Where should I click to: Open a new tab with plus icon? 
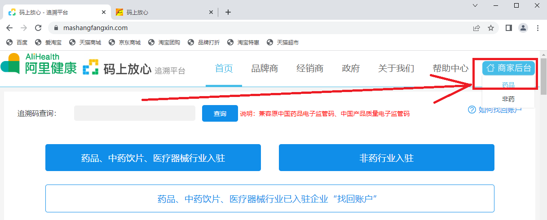pos(228,12)
